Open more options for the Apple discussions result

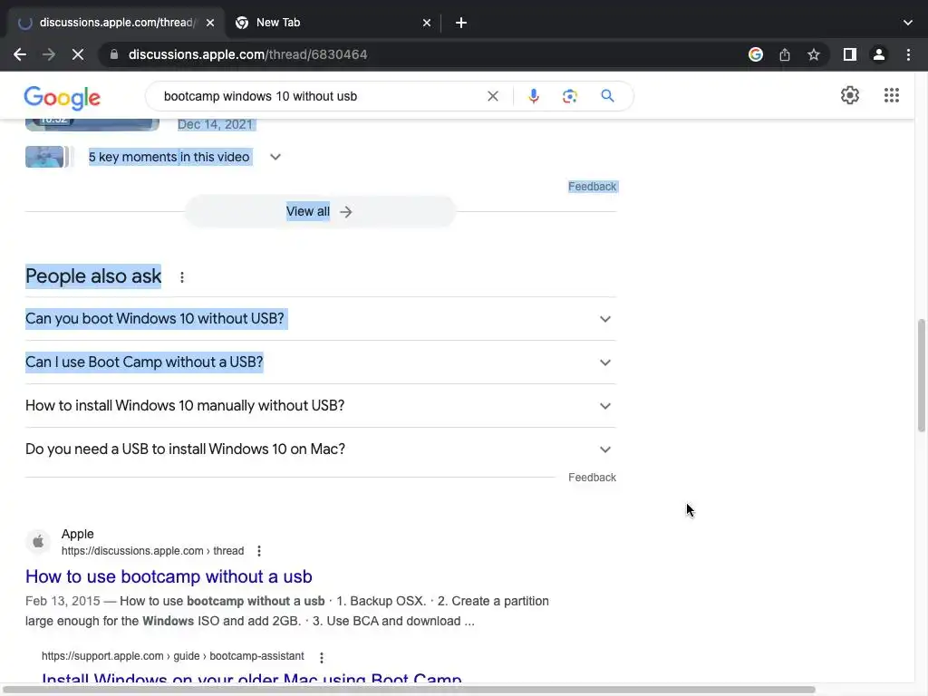(258, 551)
